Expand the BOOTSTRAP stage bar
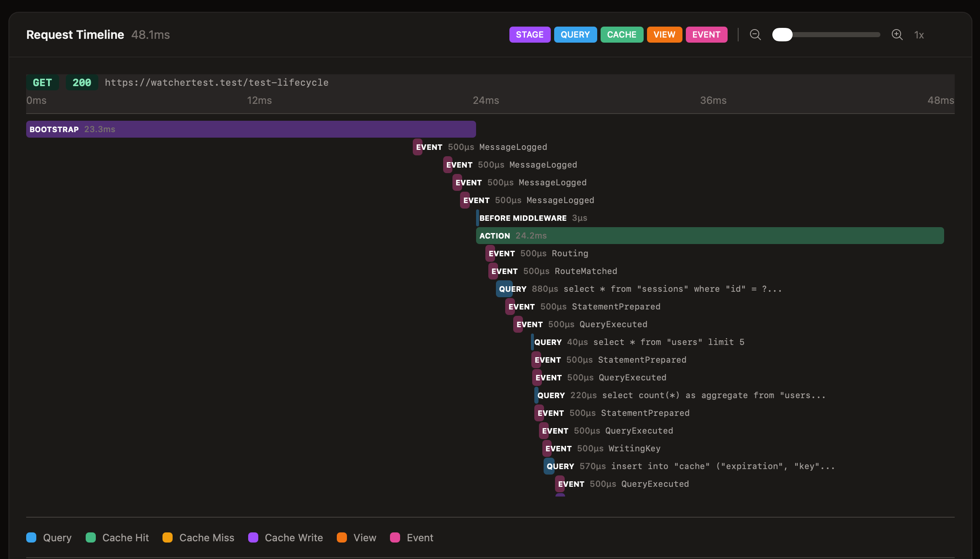This screenshot has width=980, height=559. 251,129
